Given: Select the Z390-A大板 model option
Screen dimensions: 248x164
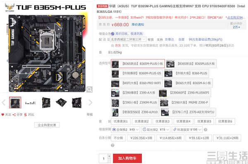Looking at the screenshot, I should 134,93.
